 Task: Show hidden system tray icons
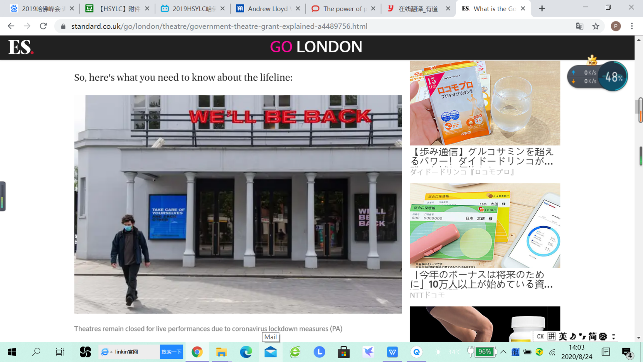point(503,352)
